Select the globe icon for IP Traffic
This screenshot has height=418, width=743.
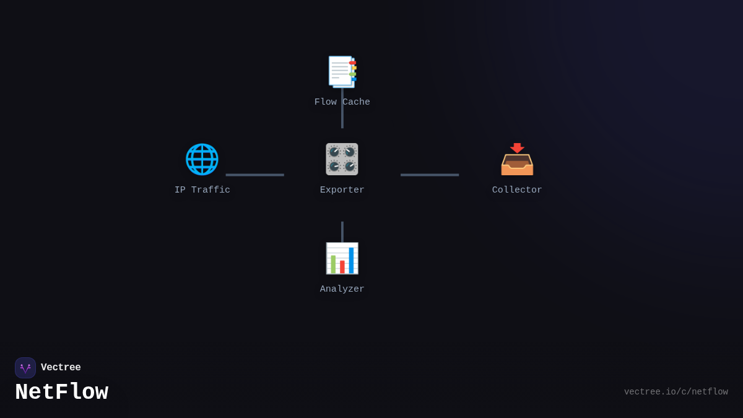[x=201, y=159]
